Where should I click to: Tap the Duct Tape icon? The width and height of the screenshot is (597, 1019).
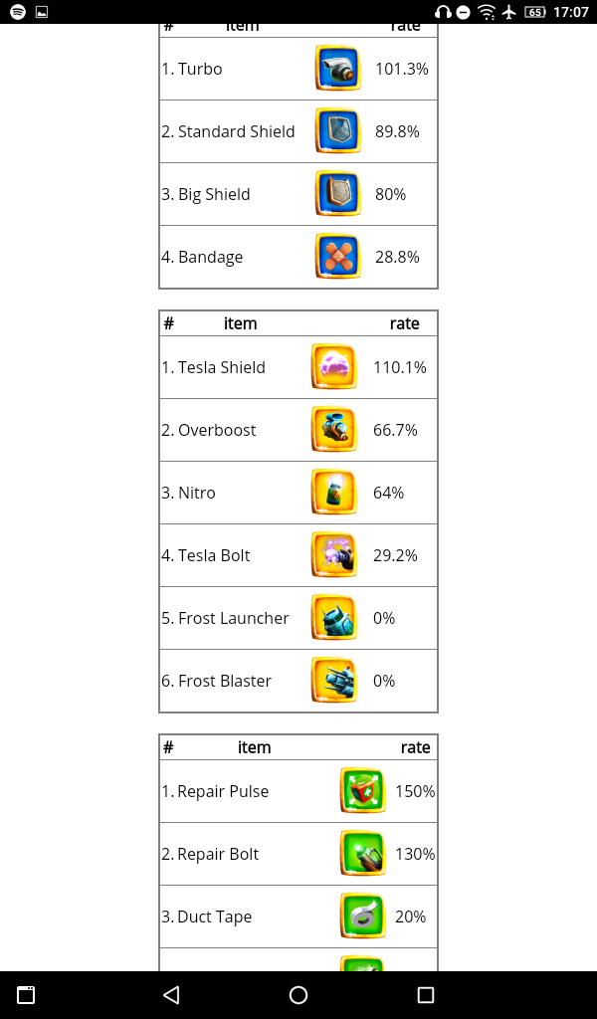[x=362, y=917]
